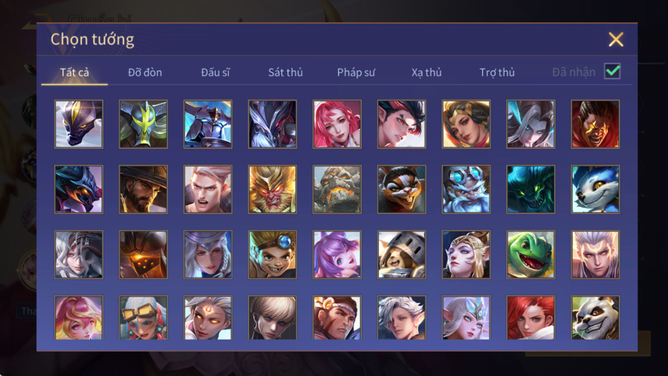Select the monkey king hero portrait
The image size is (668, 376).
(272, 190)
